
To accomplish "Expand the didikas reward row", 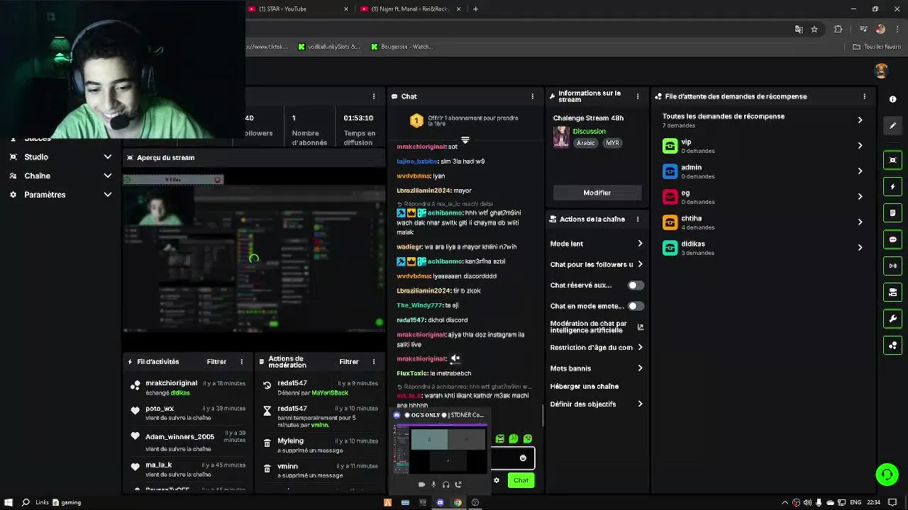I will [763, 248].
